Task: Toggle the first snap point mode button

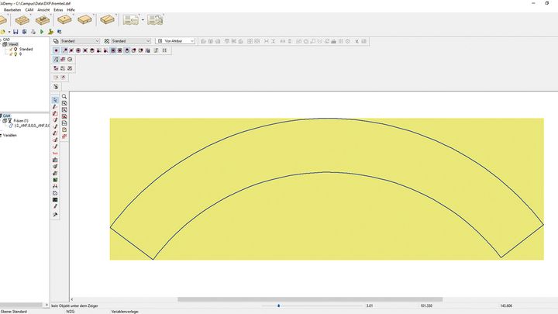Action: click(56, 50)
